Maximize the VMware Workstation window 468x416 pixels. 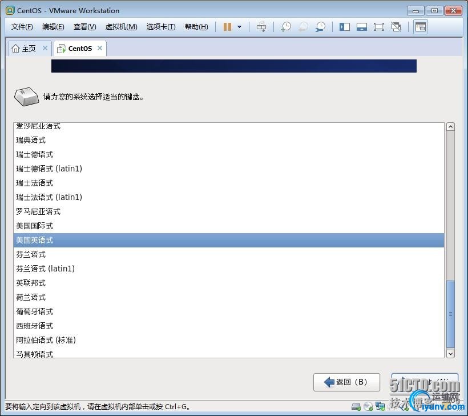point(434,11)
